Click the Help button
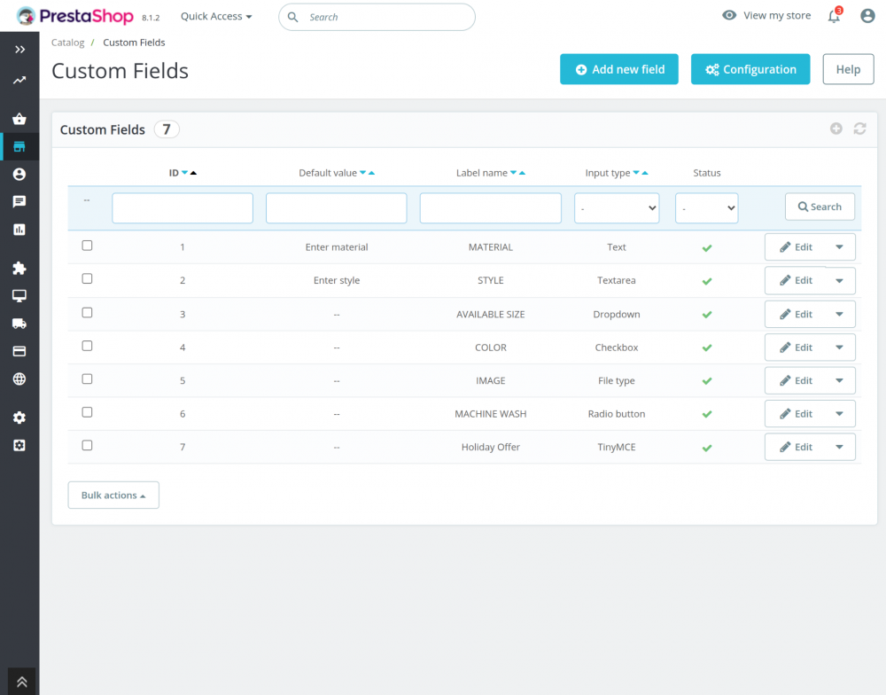 [x=848, y=69]
